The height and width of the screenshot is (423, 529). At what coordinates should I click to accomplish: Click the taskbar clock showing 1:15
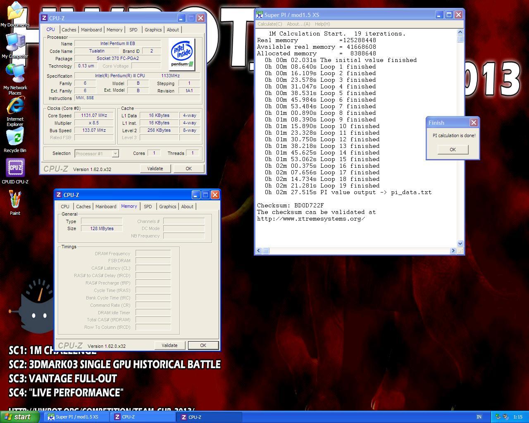tap(518, 417)
